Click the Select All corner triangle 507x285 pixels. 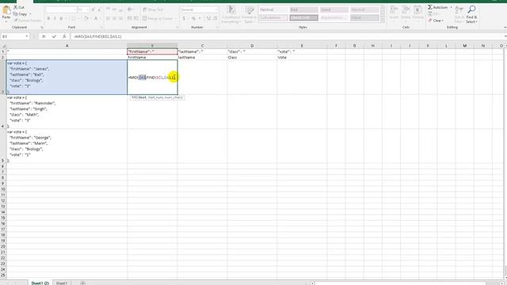[3, 46]
